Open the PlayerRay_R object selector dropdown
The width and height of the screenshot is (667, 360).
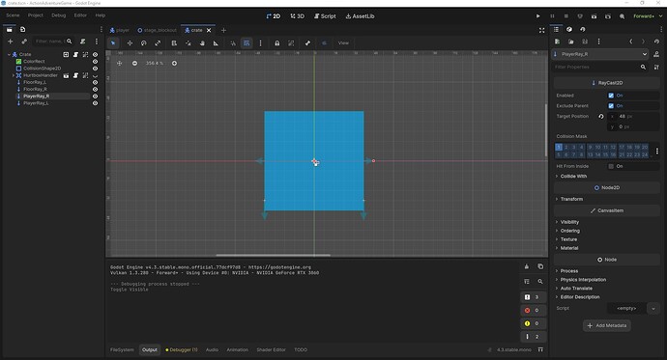point(600,54)
